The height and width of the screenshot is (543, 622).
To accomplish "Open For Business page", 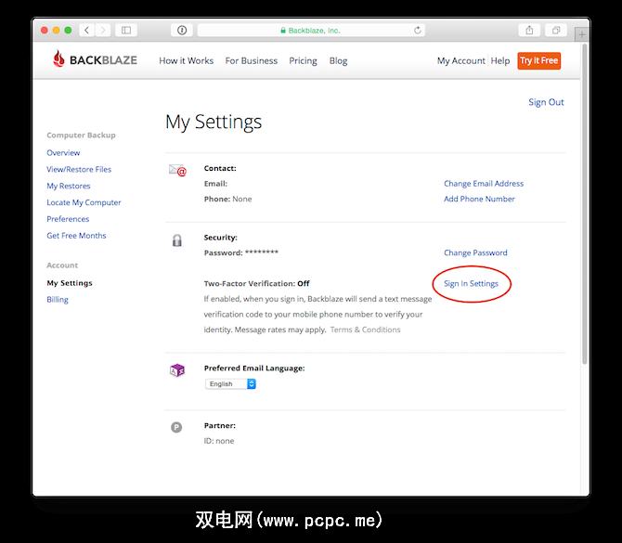I will click(x=251, y=60).
